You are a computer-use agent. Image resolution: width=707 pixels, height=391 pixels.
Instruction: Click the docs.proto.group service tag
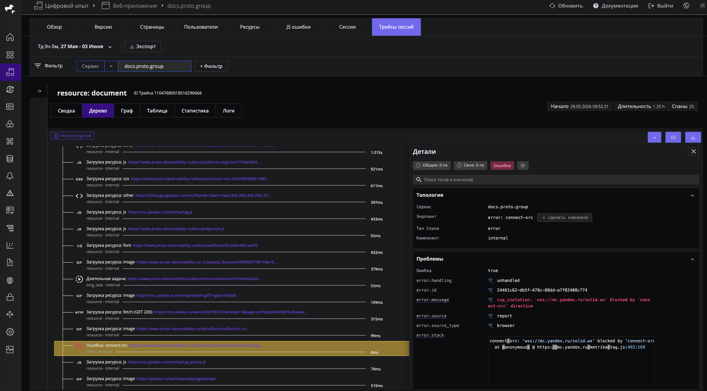(x=72, y=136)
